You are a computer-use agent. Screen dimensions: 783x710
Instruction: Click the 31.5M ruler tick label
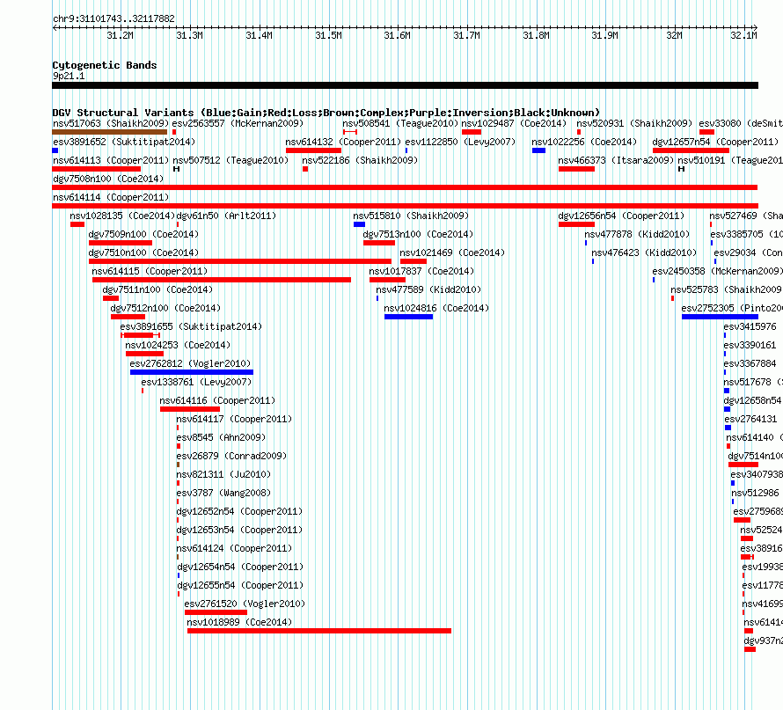tap(328, 35)
